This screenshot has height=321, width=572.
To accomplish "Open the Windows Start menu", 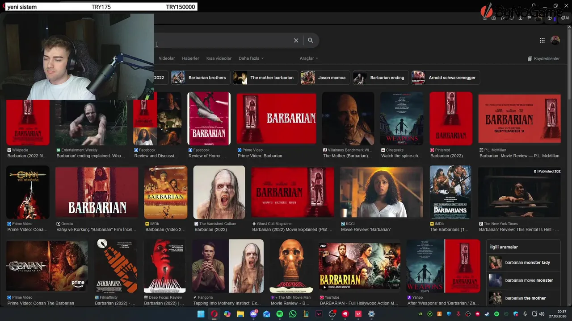I will pyautogui.click(x=201, y=314).
